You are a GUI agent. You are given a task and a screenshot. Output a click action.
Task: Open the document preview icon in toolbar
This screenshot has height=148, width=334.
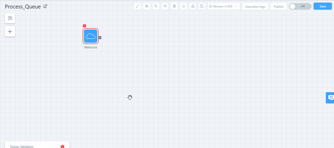coord(202,6)
